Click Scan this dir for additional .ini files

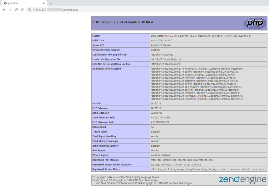tap(111, 64)
